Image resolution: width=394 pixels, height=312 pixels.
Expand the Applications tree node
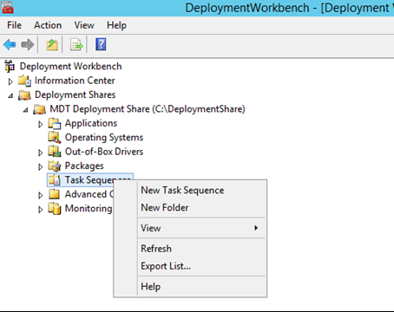click(41, 124)
